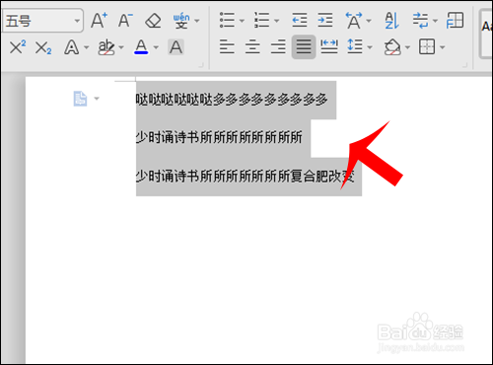This screenshot has height=365, width=493.
Task: Expand the bullet list style dropdown
Action: (x=242, y=21)
